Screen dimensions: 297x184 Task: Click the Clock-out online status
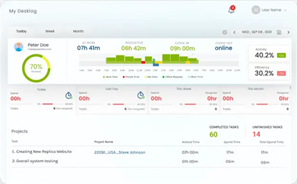[x=224, y=48]
